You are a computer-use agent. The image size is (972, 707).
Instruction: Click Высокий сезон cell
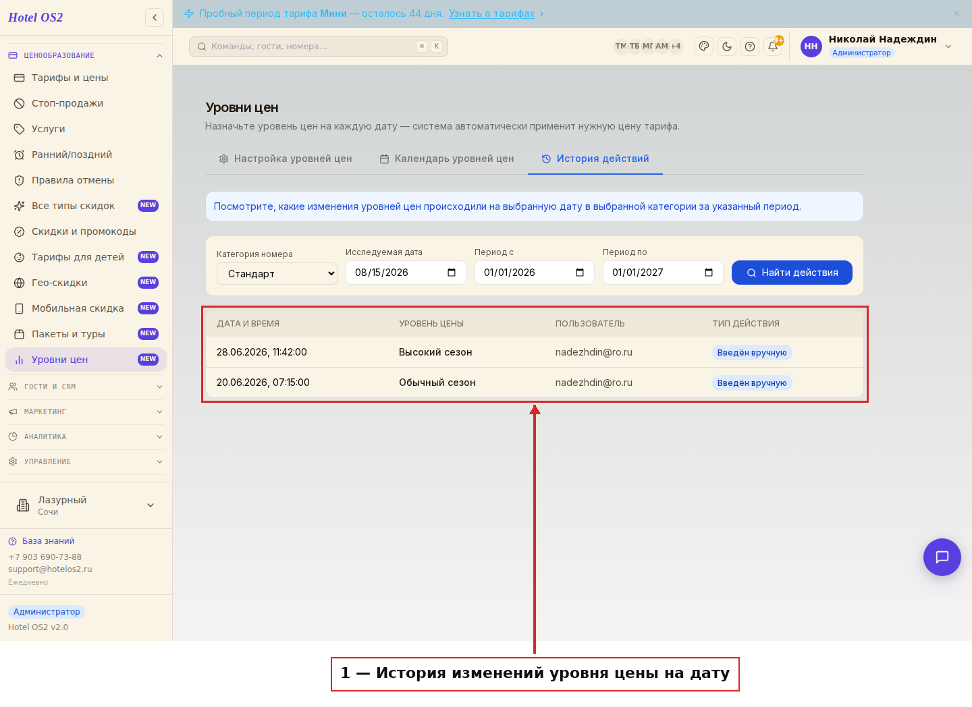(x=435, y=352)
